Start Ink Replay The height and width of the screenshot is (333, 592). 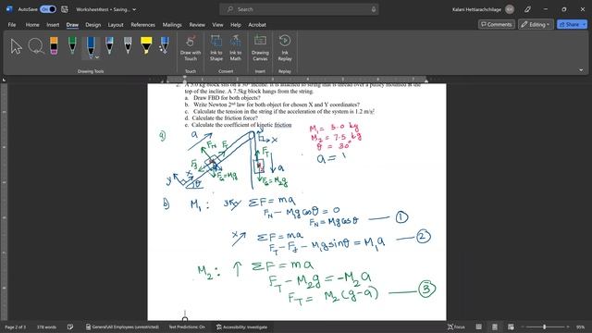pos(285,48)
